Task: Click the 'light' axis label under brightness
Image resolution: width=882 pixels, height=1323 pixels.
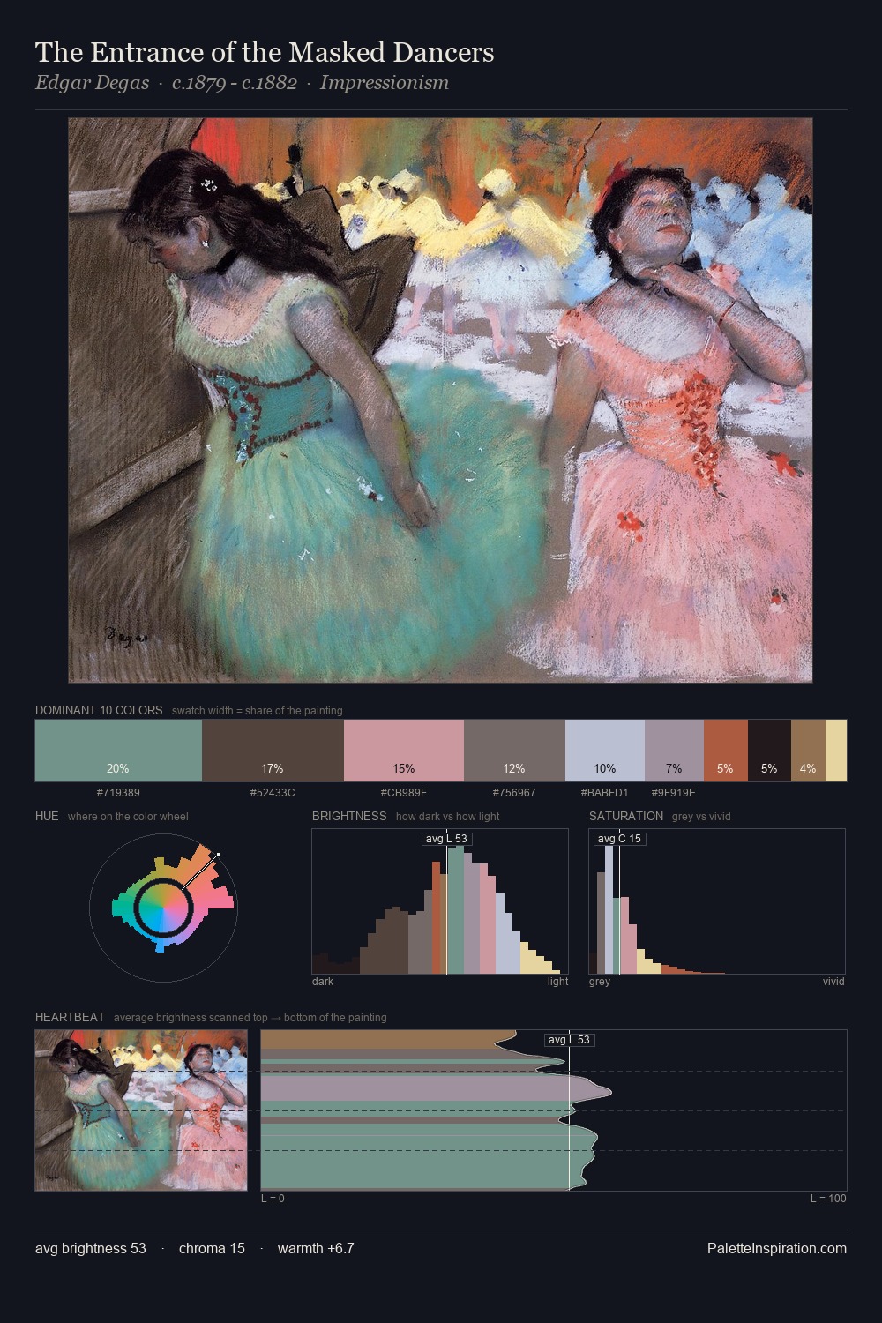Action: click(557, 982)
